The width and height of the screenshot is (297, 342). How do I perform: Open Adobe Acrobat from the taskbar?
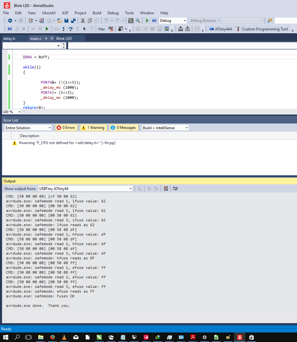[x=193, y=337]
